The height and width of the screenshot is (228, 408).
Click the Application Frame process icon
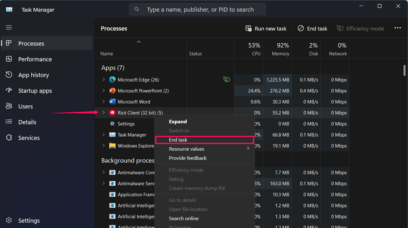point(112,194)
